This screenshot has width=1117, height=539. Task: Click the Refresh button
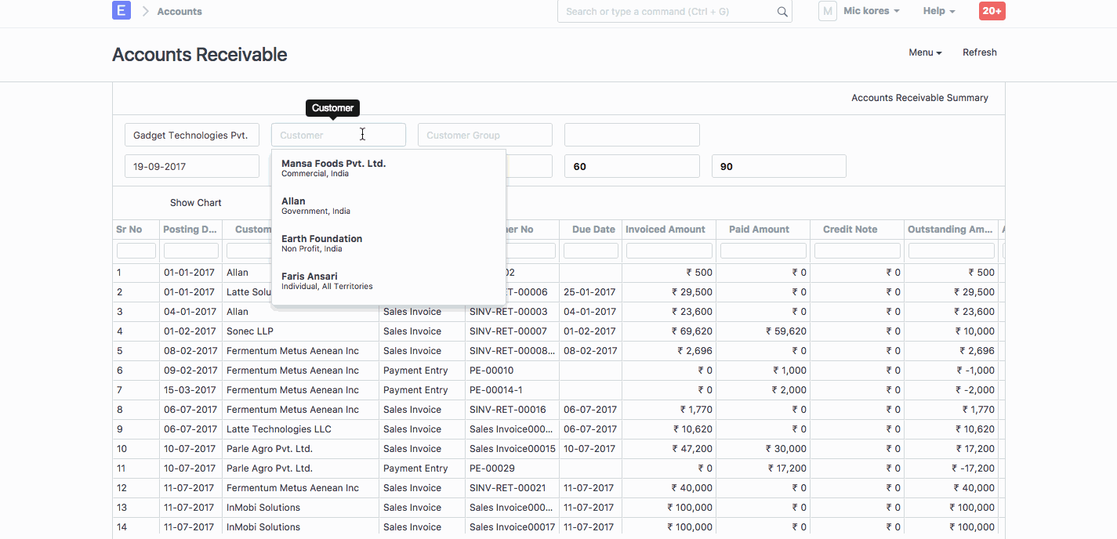pos(980,52)
